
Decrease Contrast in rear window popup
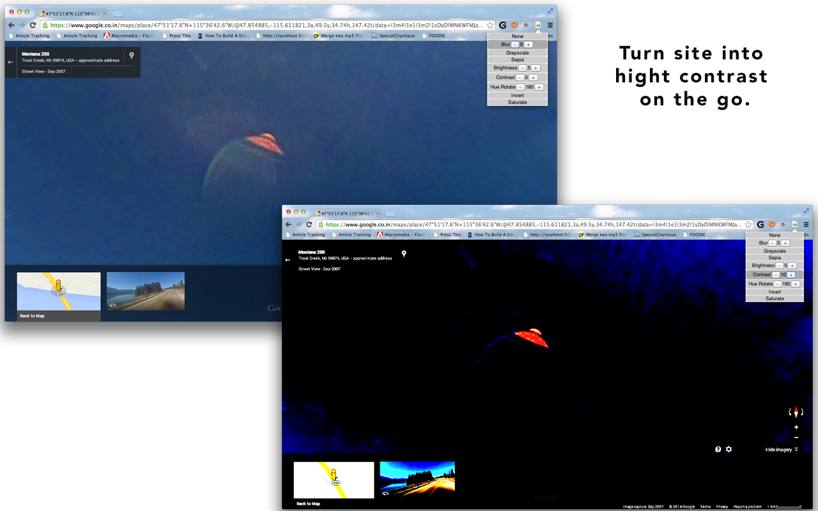pos(520,77)
